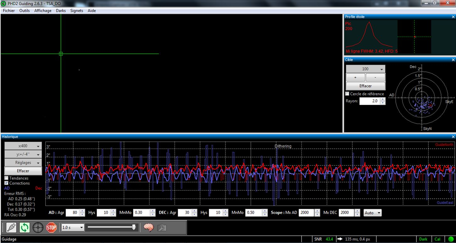Viewport: 456px width, 243px height.
Task: Click the "Tot 0.30 (0.57'')" RMS readout
Action: tap(21, 209)
